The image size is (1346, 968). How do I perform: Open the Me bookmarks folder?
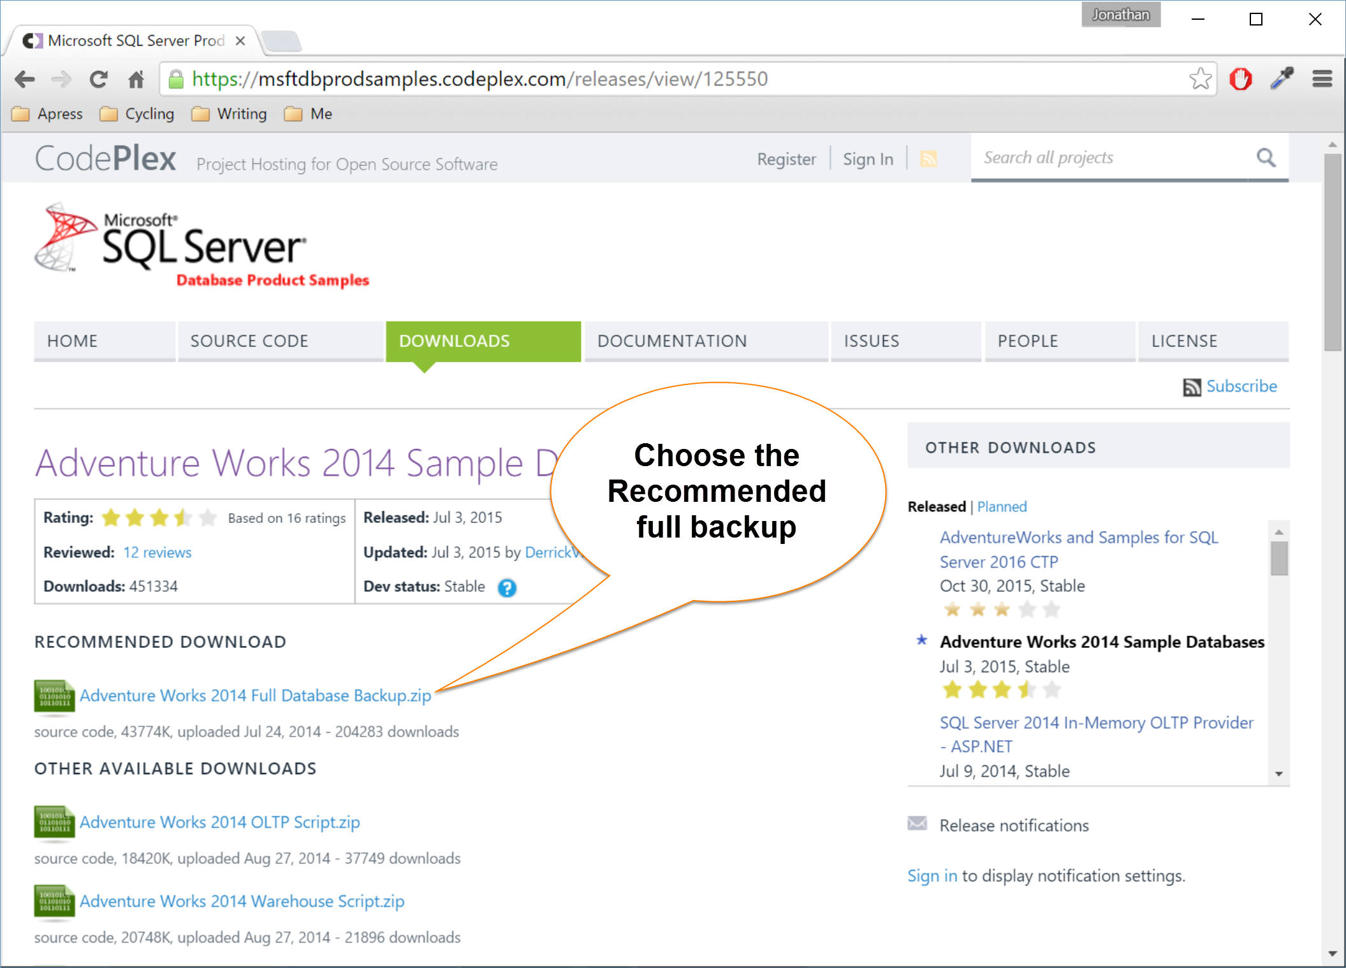309,114
